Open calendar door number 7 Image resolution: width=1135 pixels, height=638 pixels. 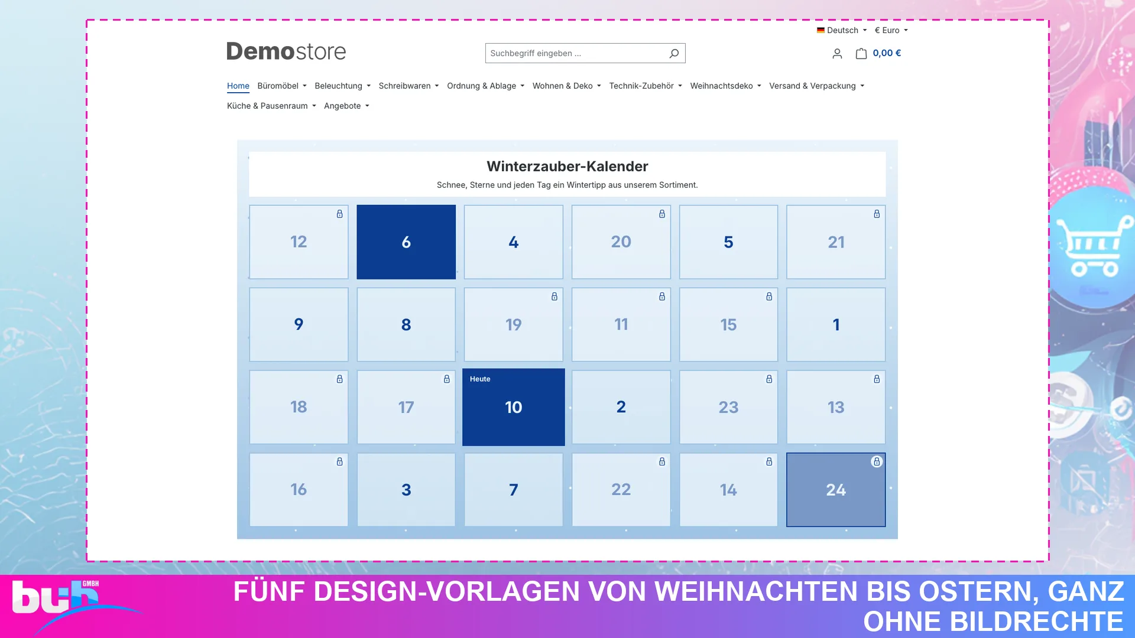click(514, 490)
